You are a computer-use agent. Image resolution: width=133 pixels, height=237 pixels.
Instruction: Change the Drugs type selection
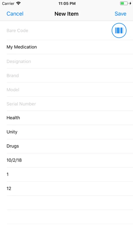[70, 146]
